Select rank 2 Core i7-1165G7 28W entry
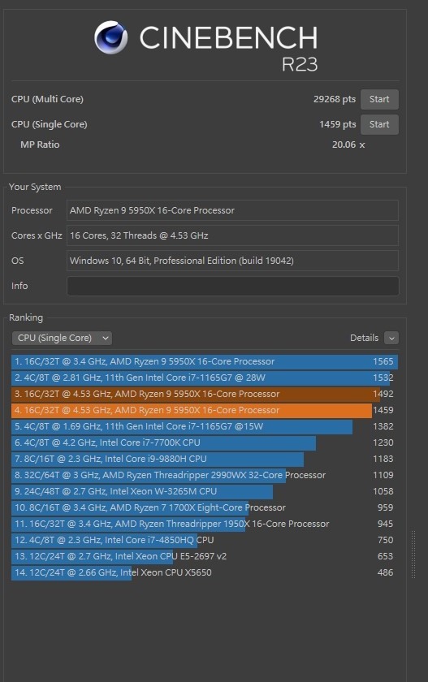 click(205, 378)
